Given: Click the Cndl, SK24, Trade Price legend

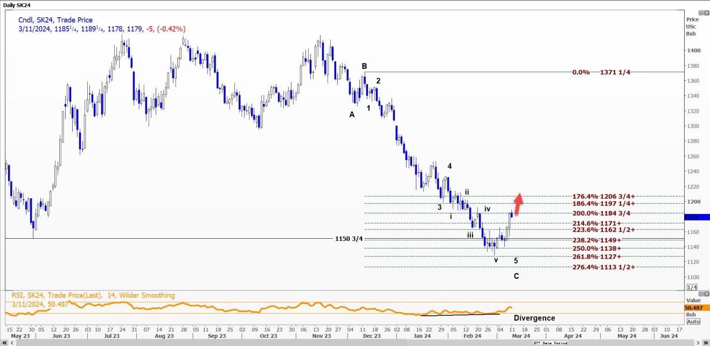Looking at the screenshot, I should pos(55,20).
